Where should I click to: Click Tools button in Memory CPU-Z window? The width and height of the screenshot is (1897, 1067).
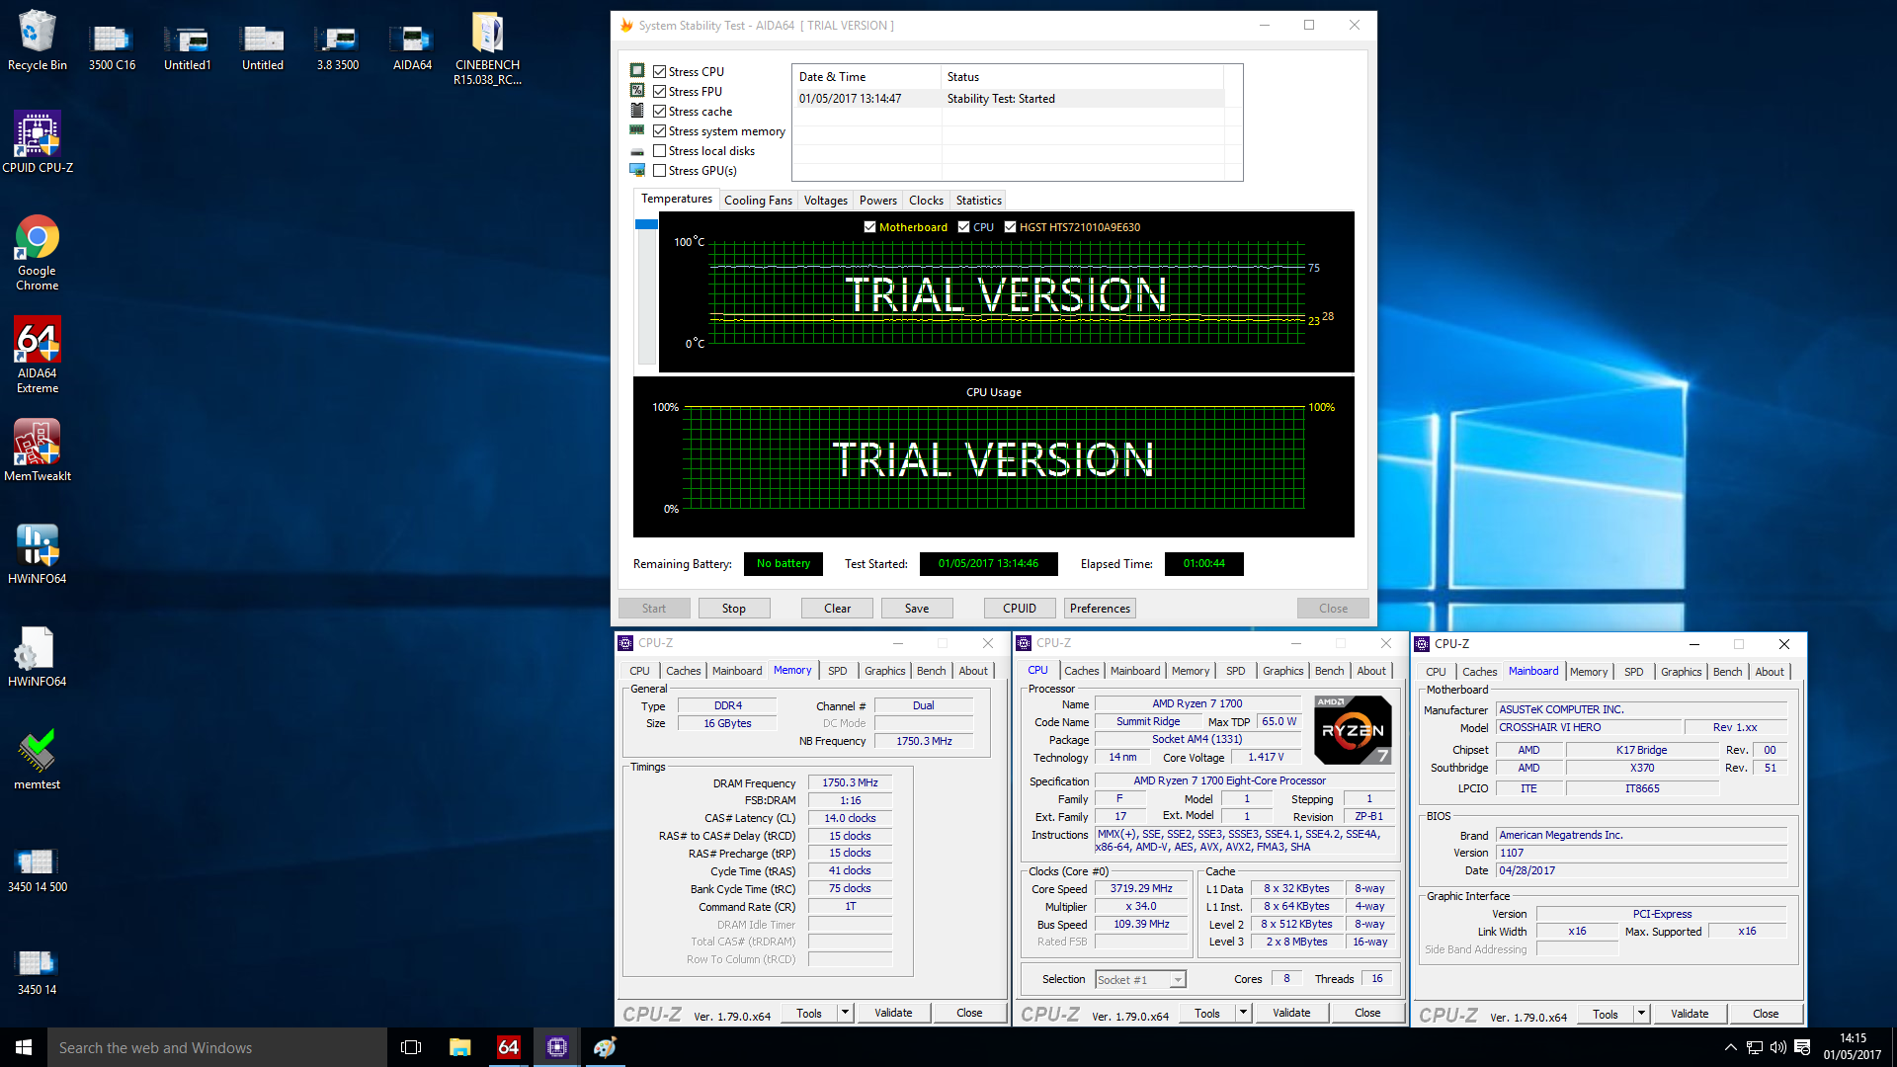pos(809,1013)
